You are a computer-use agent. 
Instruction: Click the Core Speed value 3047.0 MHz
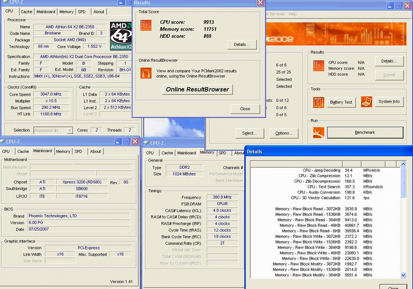tap(51, 94)
